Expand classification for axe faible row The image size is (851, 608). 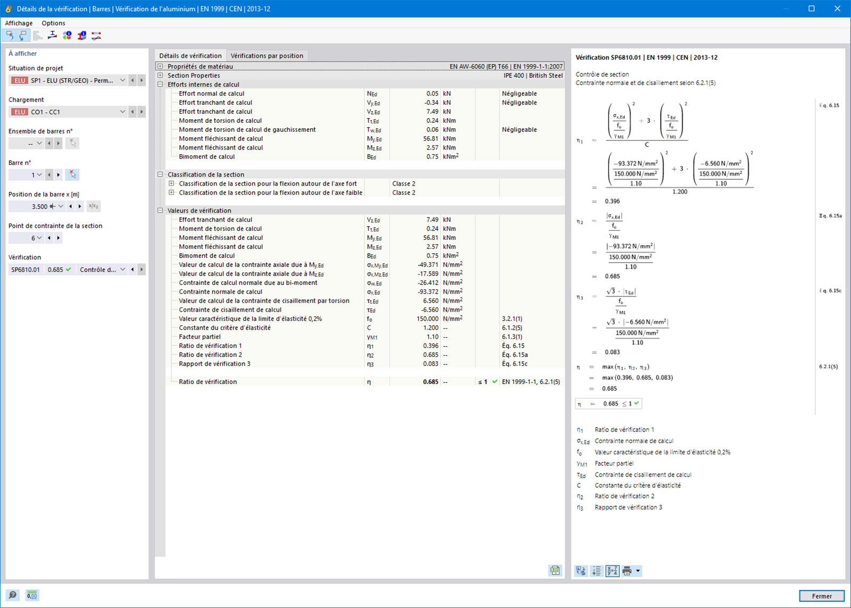[171, 193]
